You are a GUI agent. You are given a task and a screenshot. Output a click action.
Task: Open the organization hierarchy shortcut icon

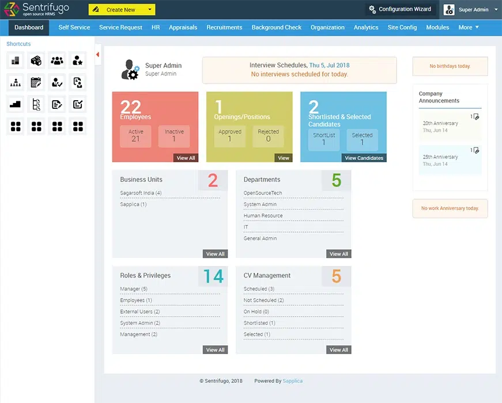[16, 82]
